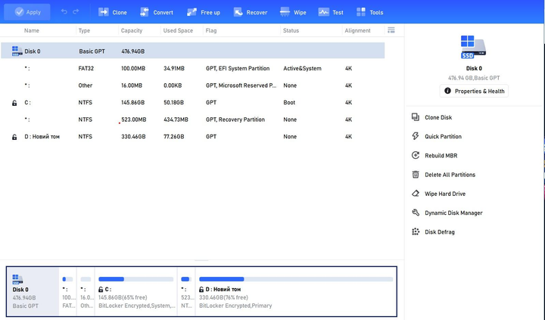
Task: Click the Apply button
Action: pyautogui.click(x=27, y=12)
